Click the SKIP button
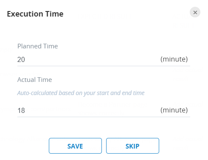 click(x=132, y=146)
